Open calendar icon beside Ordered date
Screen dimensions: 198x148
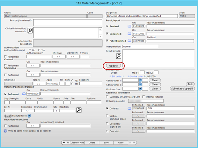pyautogui.click(x=129, y=108)
